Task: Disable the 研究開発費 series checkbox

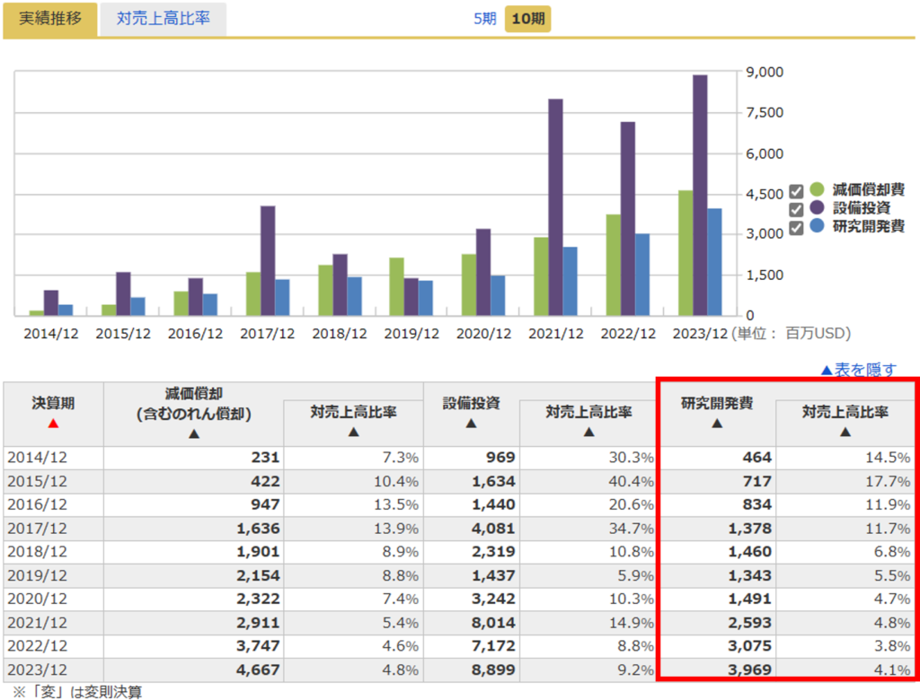Action: pos(796,228)
